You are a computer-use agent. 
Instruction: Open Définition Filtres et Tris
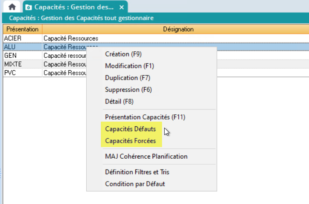[137, 172]
